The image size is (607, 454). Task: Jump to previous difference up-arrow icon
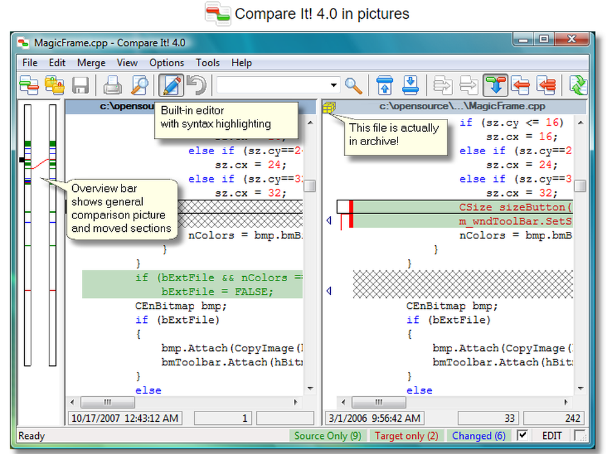384,85
